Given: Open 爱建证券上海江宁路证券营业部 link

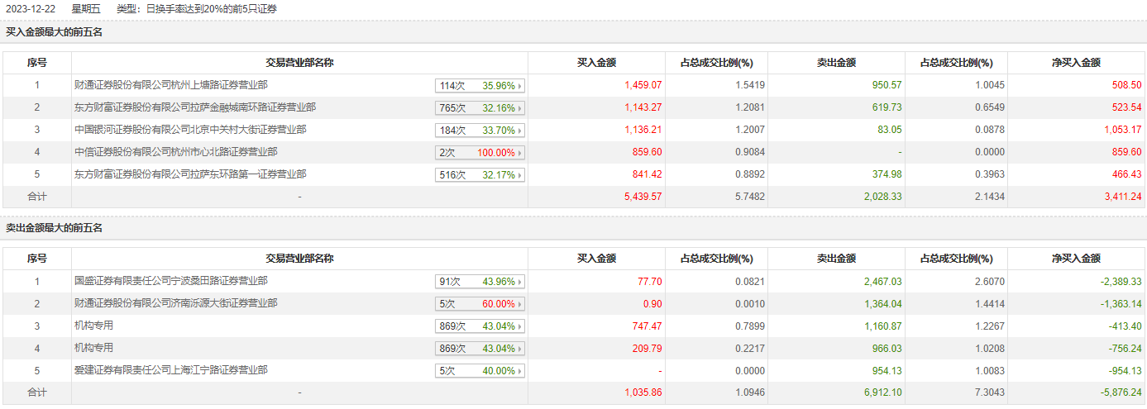Looking at the screenshot, I should [170, 370].
